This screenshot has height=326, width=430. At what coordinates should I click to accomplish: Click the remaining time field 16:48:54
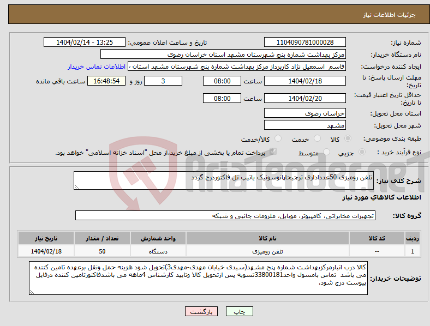click(x=106, y=81)
